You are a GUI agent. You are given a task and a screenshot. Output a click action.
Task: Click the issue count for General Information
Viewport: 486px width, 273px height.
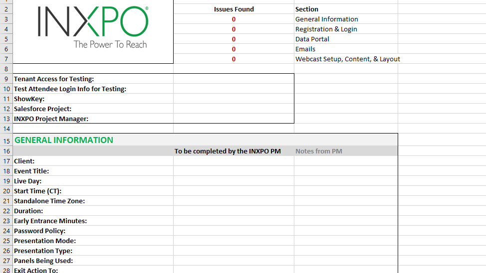[234, 19]
